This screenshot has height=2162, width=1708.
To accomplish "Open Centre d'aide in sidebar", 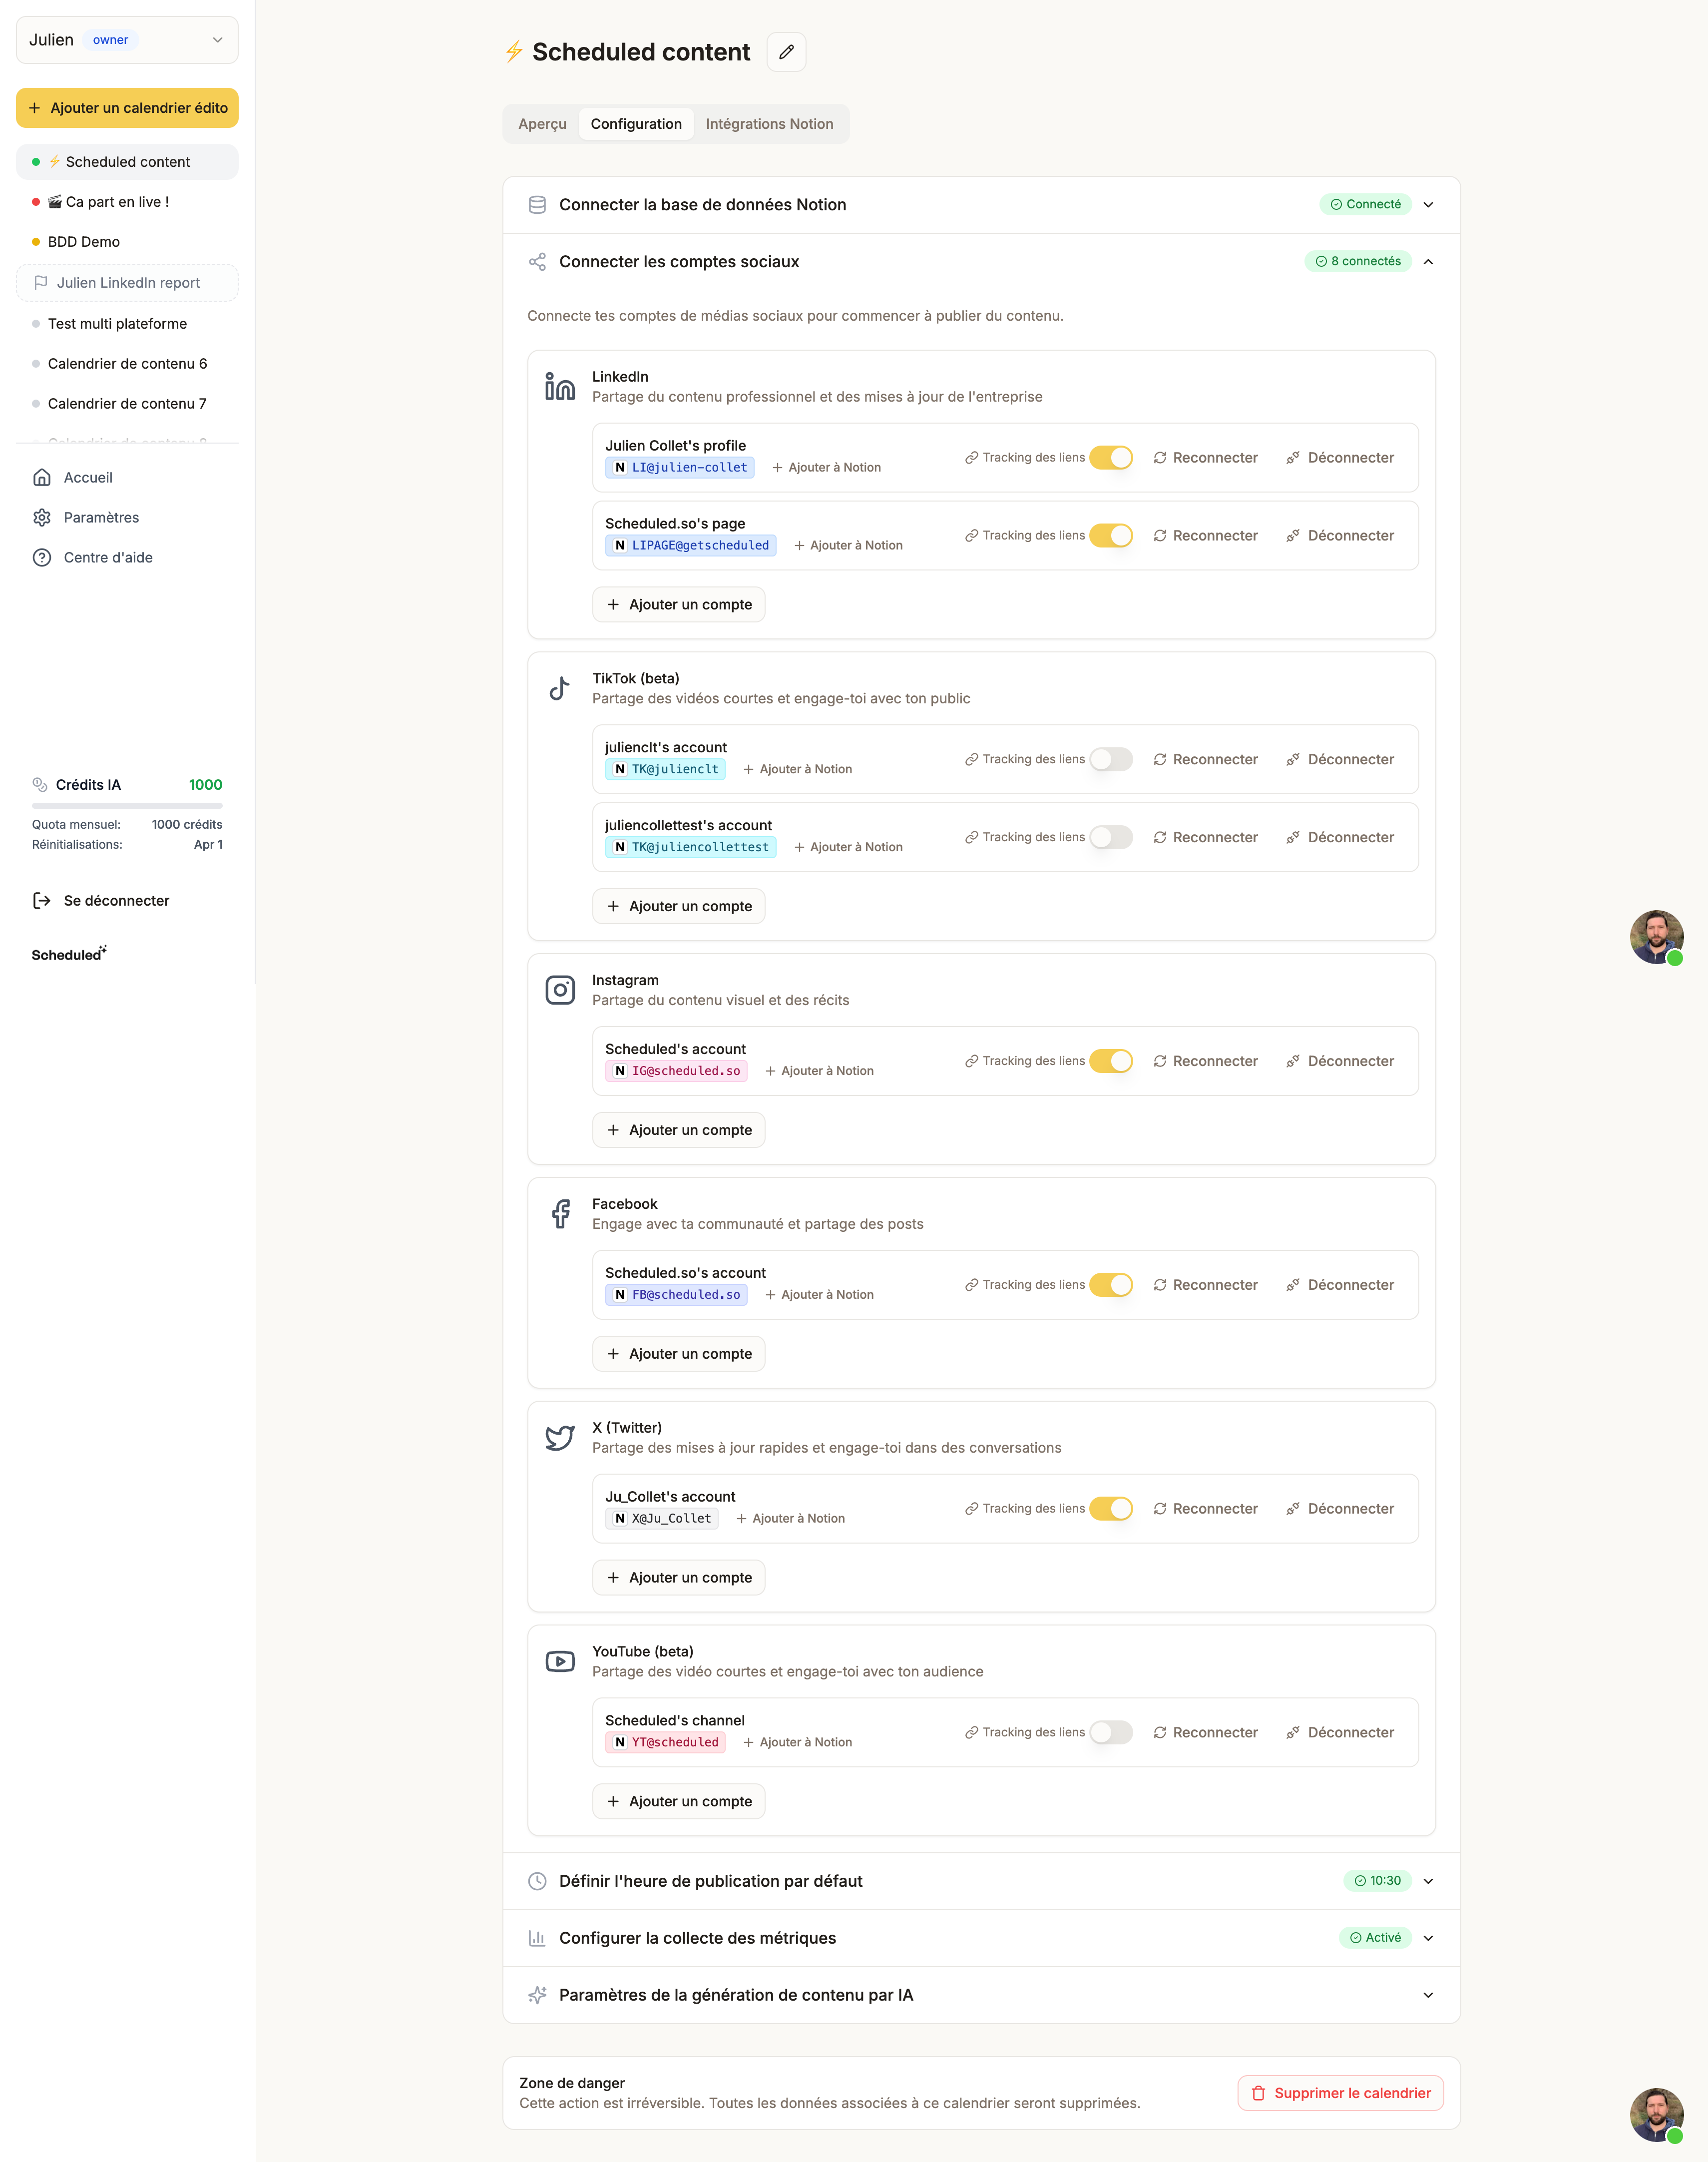I will (108, 557).
